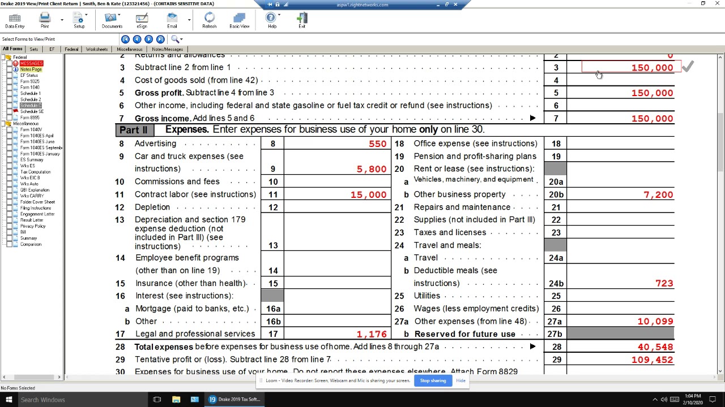Click the Windows Start button
Viewport: 725px width, 407px height.
point(8,400)
